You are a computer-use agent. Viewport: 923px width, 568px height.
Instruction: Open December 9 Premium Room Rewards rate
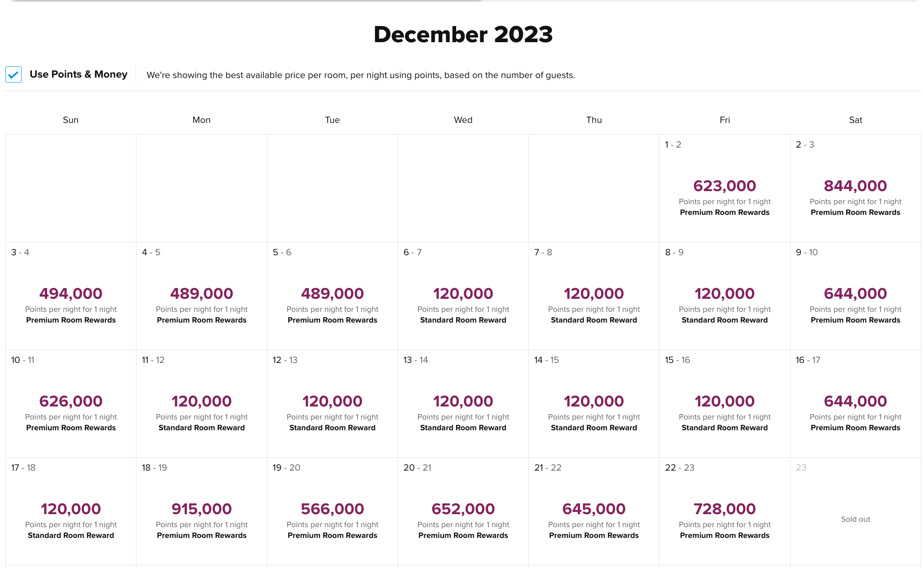[855, 293]
